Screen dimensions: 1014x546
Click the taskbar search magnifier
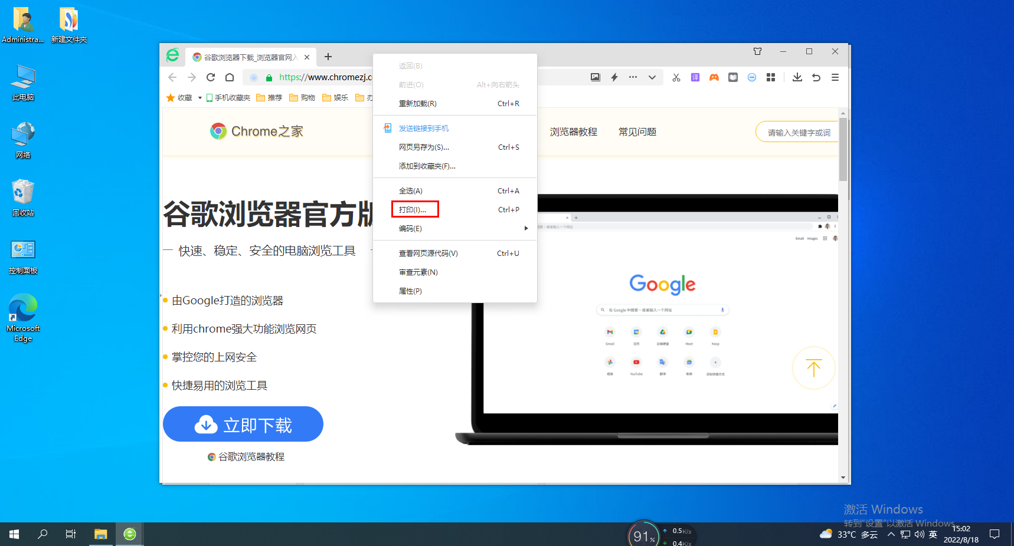point(42,534)
